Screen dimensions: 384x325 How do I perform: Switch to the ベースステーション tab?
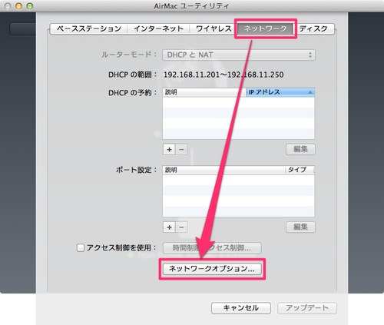[89, 28]
